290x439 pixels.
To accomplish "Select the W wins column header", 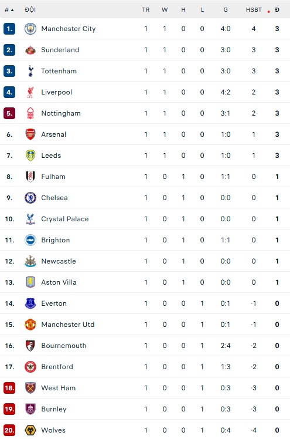I will pos(165,10).
